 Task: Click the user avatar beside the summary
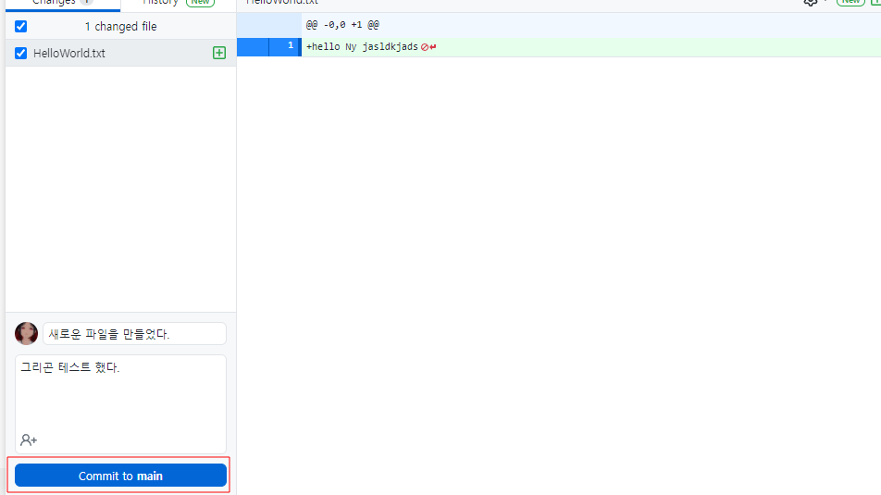(26, 333)
